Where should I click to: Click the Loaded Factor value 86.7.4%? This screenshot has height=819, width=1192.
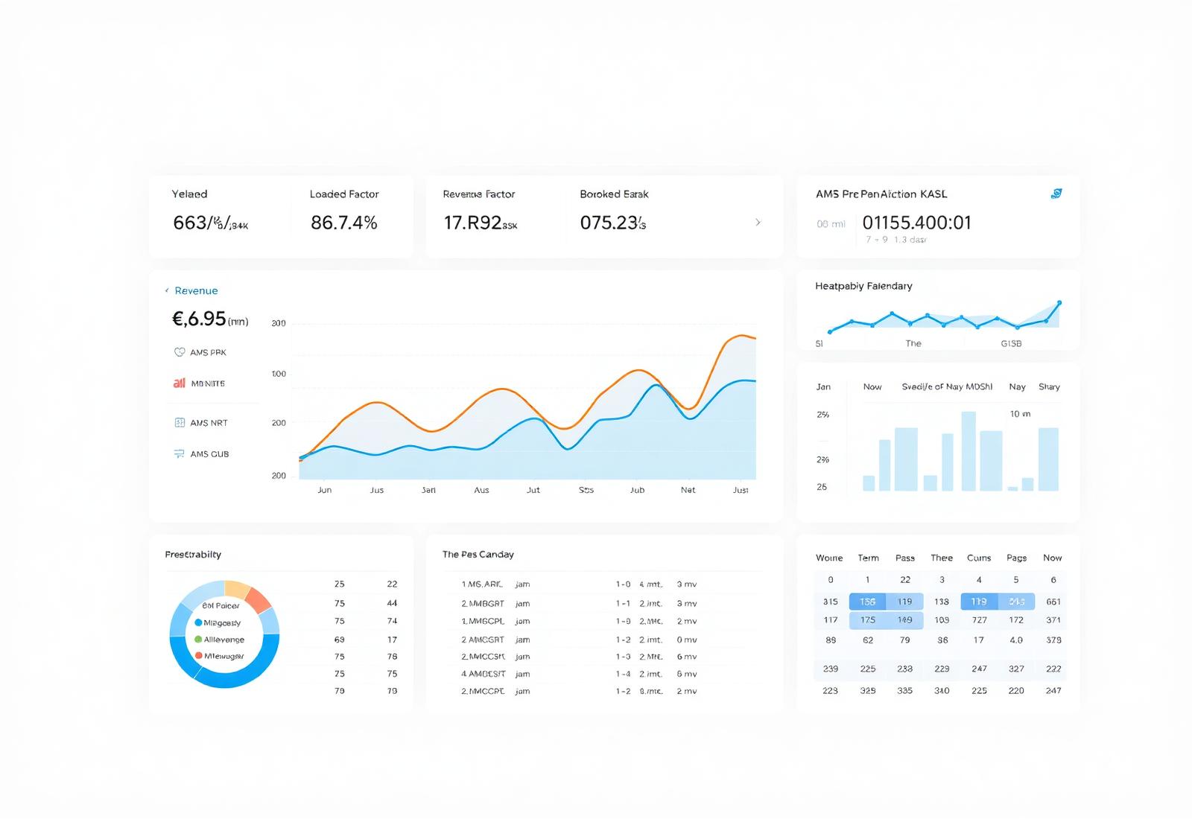pos(344,223)
